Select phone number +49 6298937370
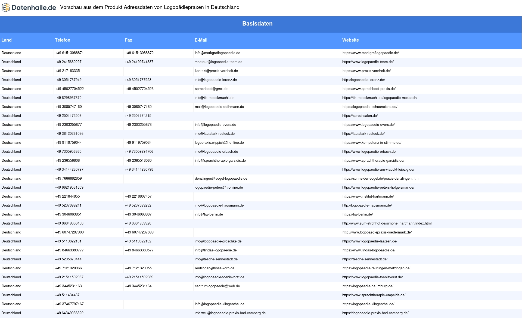The image size is (522, 318). coord(68,98)
